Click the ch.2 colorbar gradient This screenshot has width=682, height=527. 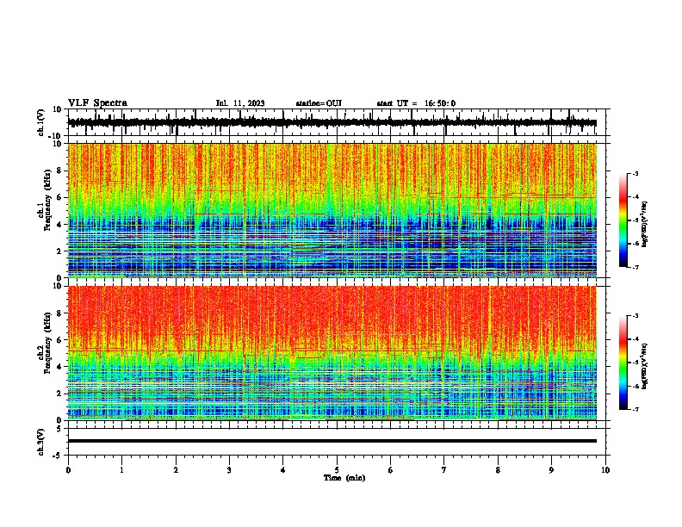[x=623, y=363]
